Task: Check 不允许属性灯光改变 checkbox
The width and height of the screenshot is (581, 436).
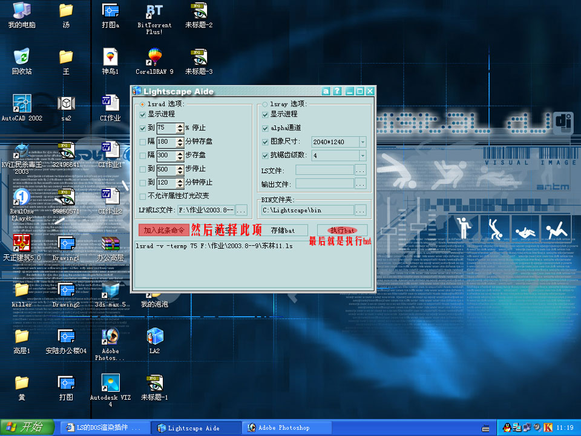Action: click(x=143, y=196)
